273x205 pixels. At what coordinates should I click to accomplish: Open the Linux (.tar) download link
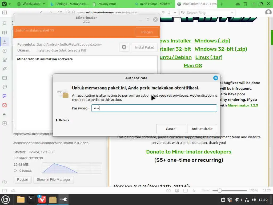209,57
